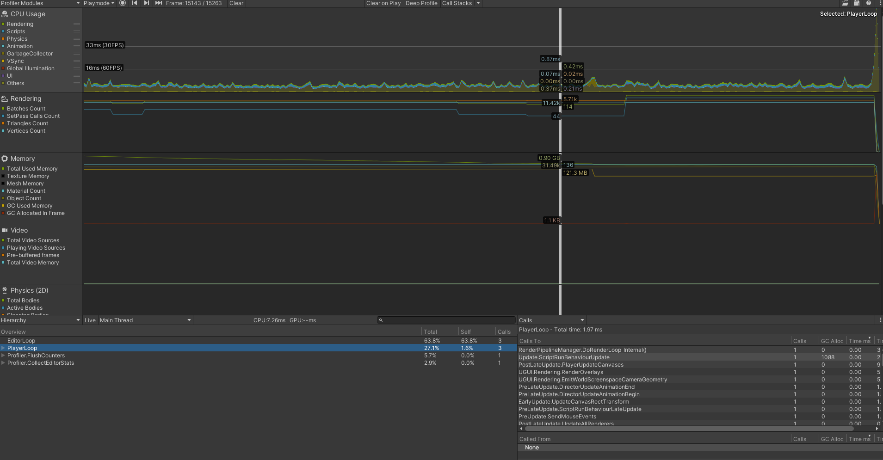Click the Memory module chip icon
This screenshot has width=883, height=460.
click(5, 159)
